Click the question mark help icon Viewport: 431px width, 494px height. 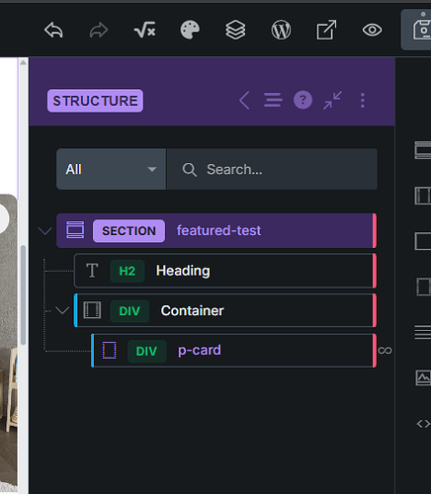point(302,100)
